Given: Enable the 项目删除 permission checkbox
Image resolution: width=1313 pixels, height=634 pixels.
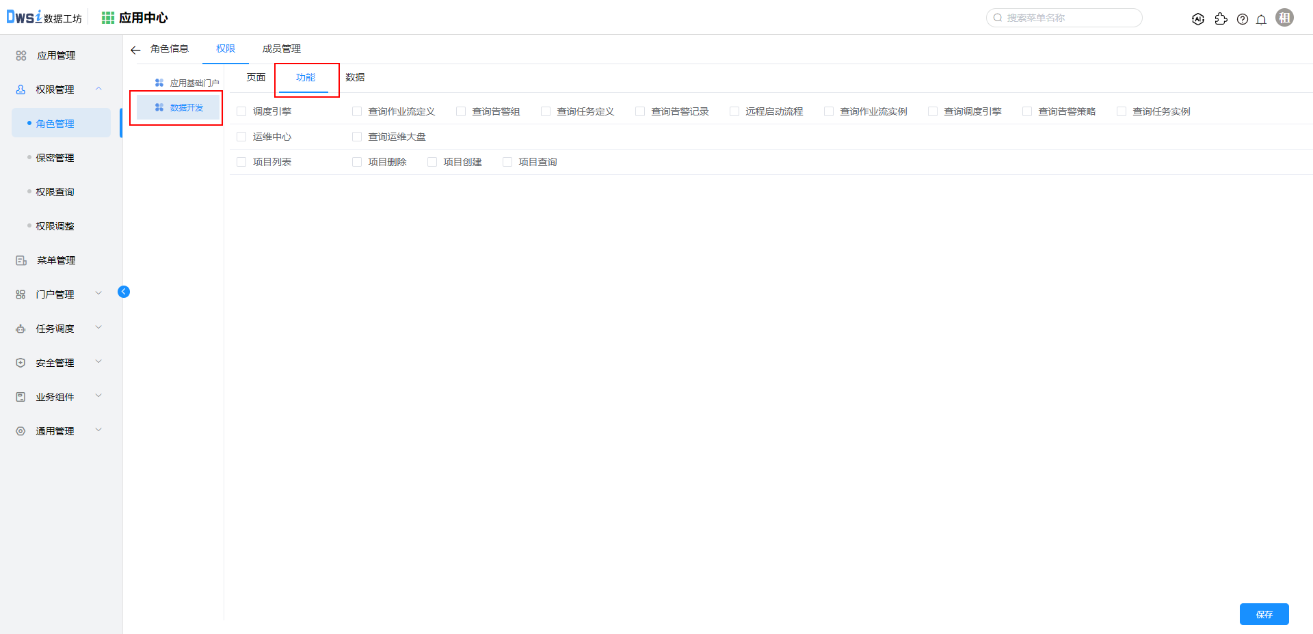Looking at the screenshot, I should click(357, 162).
